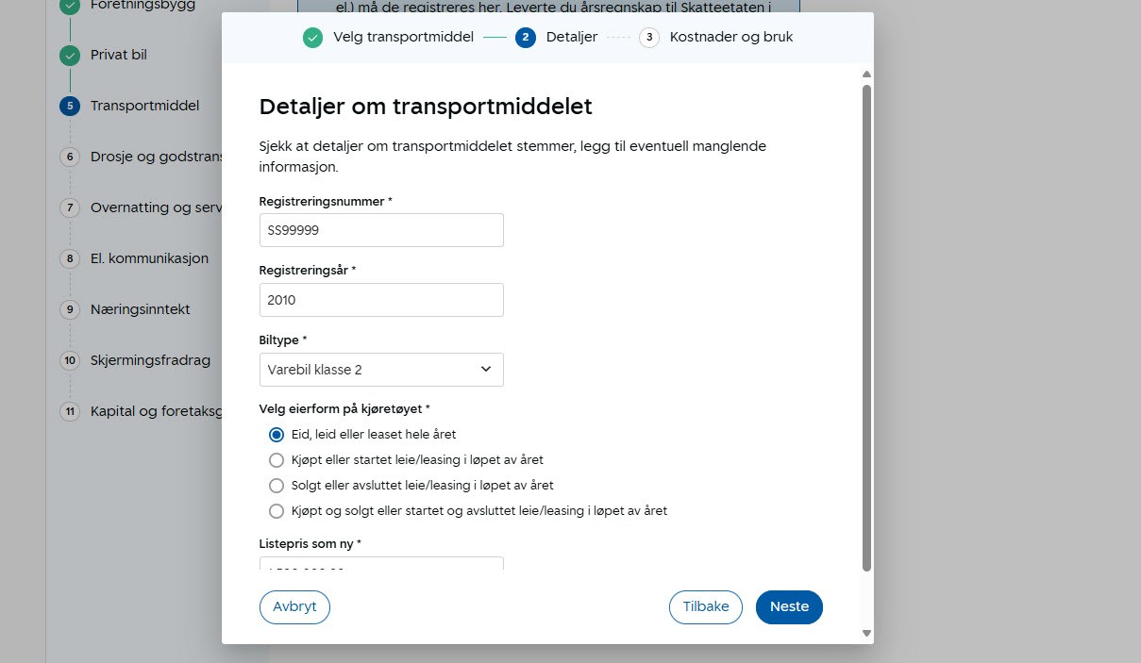Click the green checkmark beside Privat bil
This screenshot has width=1141, height=663.
[70, 56]
